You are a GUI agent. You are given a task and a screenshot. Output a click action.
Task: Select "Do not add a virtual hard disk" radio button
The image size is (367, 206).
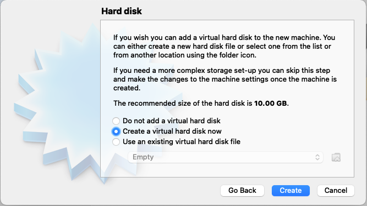pos(116,121)
